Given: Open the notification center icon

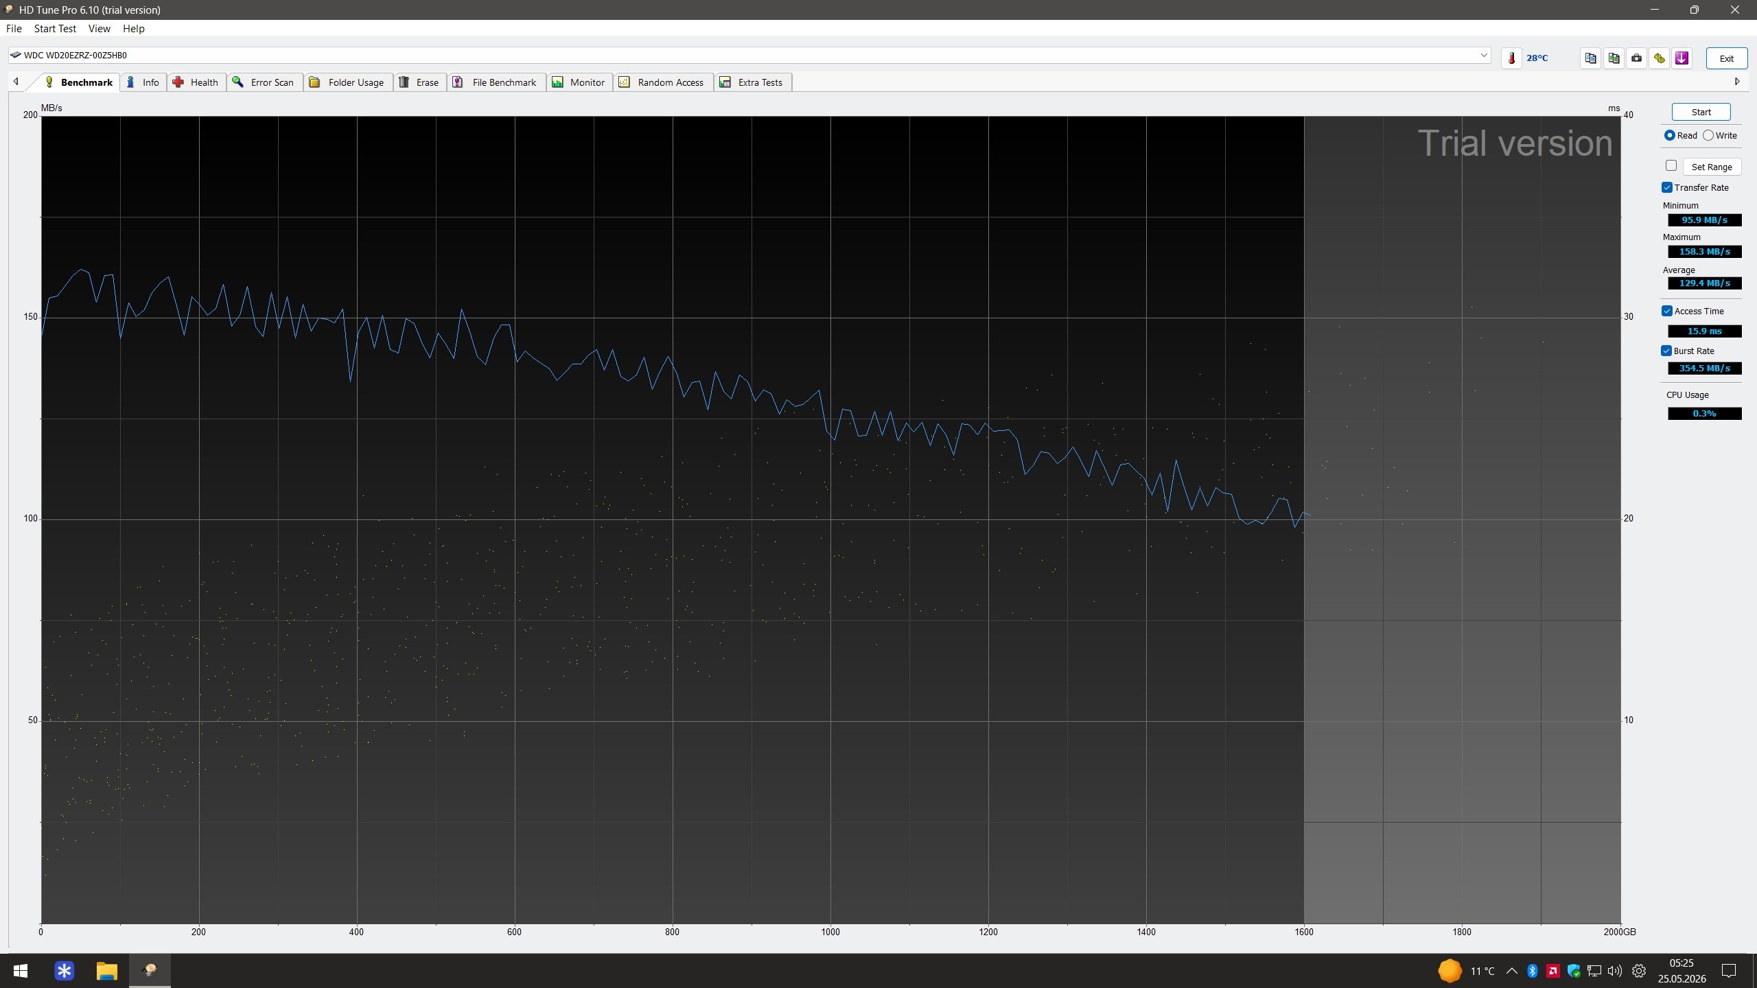Looking at the screenshot, I should tap(1729, 971).
